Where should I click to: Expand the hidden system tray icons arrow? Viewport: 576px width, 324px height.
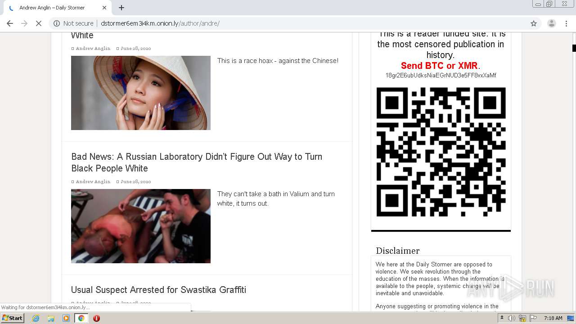tap(502, 318)
